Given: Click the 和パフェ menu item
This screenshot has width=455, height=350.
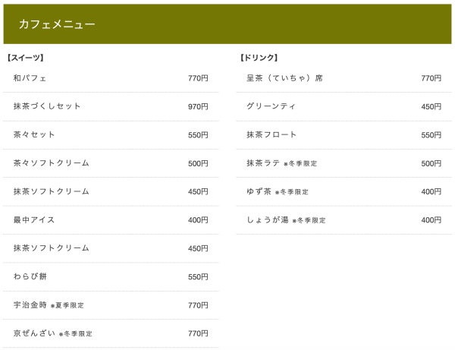Looking at the screenshot, I should point(30,78).
